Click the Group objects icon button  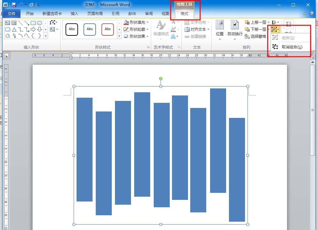(274, 29)
